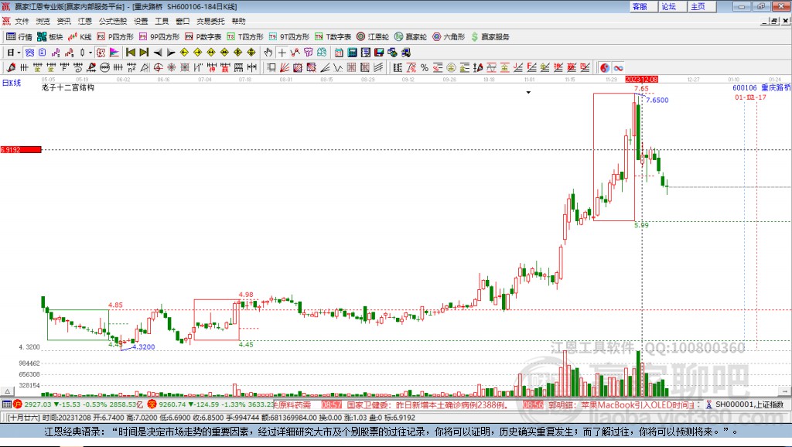The width and height of the screenshot is (792, 447).
Task: Open the T数字表 tool
Action: point(333,37)
